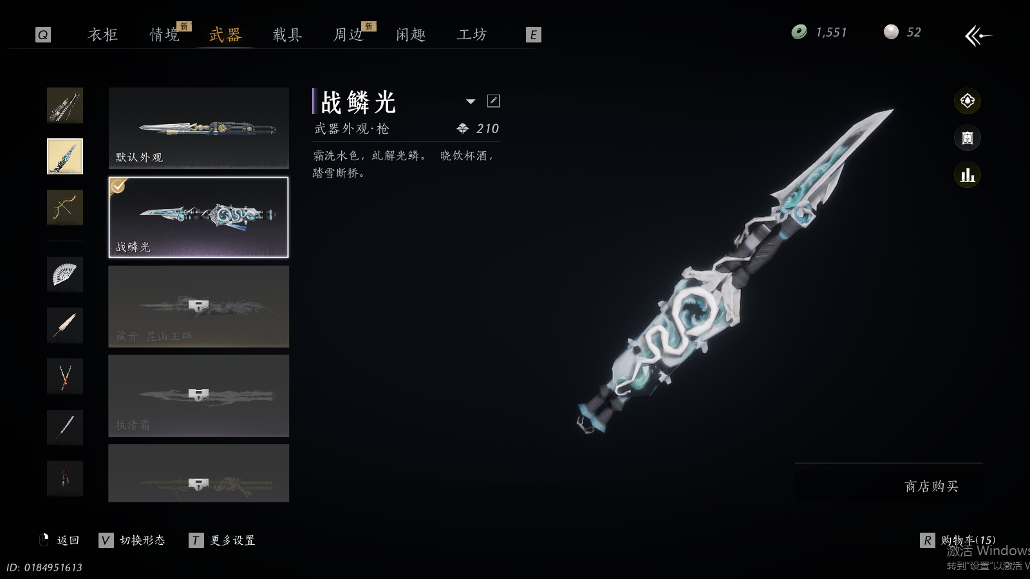This screenshot has width=1030, height=579.
Task: Select the twin swords category icon at top
Action: [x=64, y=106]
